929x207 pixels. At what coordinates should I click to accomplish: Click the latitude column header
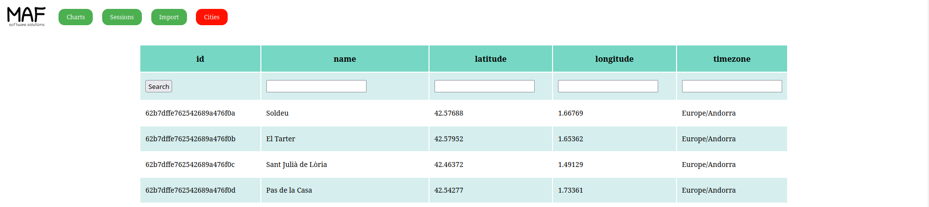pyautogui.click(x=491, y=59)
